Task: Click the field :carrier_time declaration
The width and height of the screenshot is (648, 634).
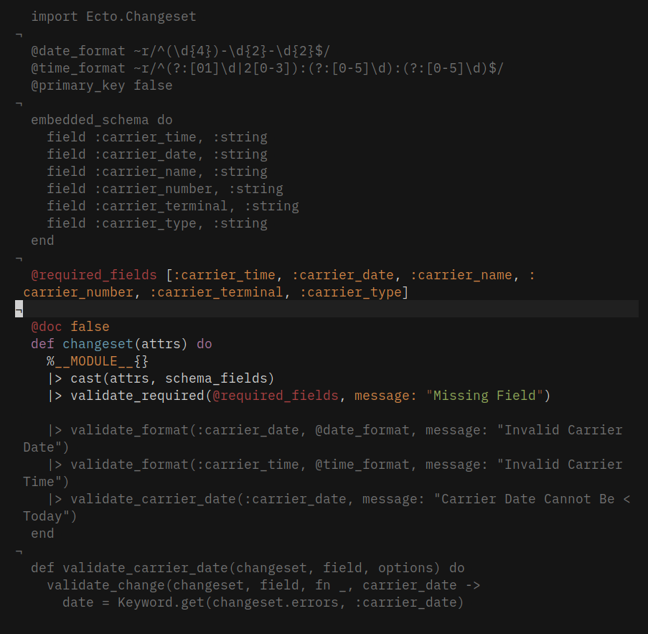Action: [156, 137]
